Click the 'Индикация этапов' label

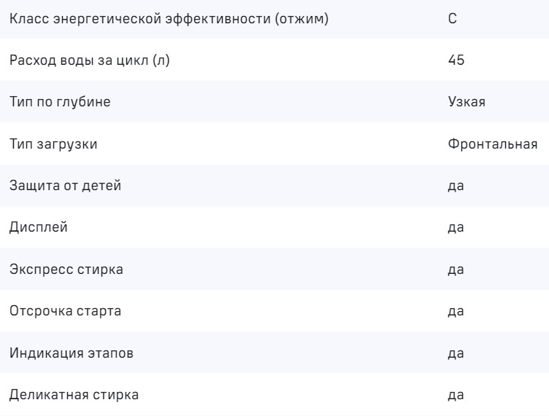(x=72, y=353)
